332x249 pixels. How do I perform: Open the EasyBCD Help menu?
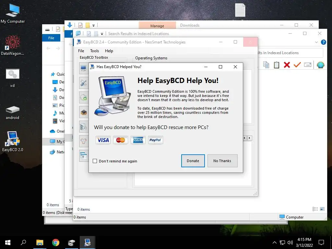[109, 51]
